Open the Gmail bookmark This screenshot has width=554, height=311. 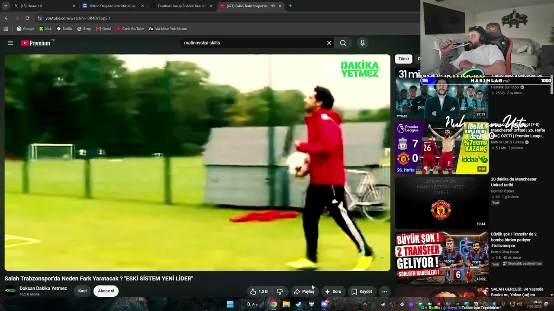click(103, 29)
